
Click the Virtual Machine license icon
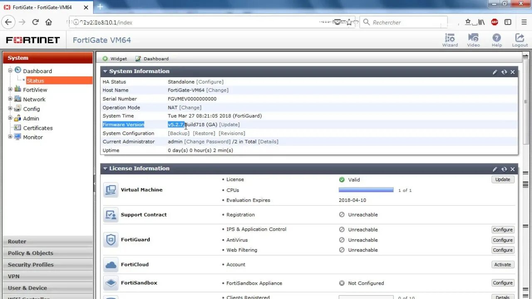pos(111,190)
